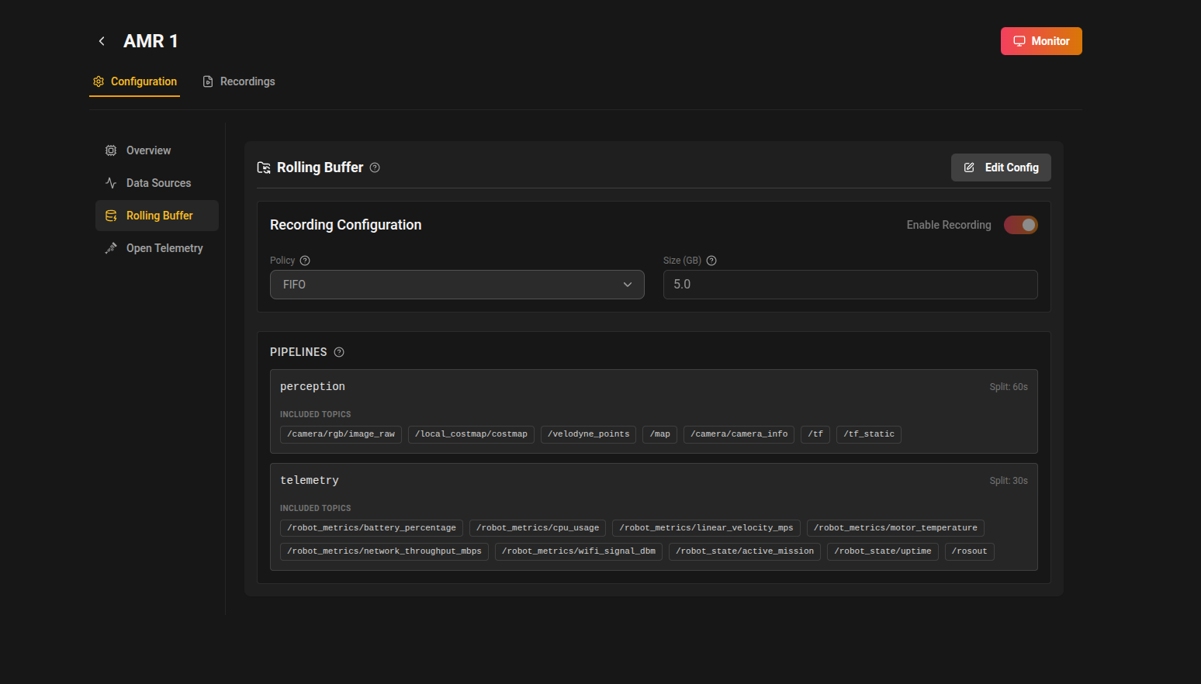Click the Size (GB) help icon
1201x684 pixels.
point(711,261)
